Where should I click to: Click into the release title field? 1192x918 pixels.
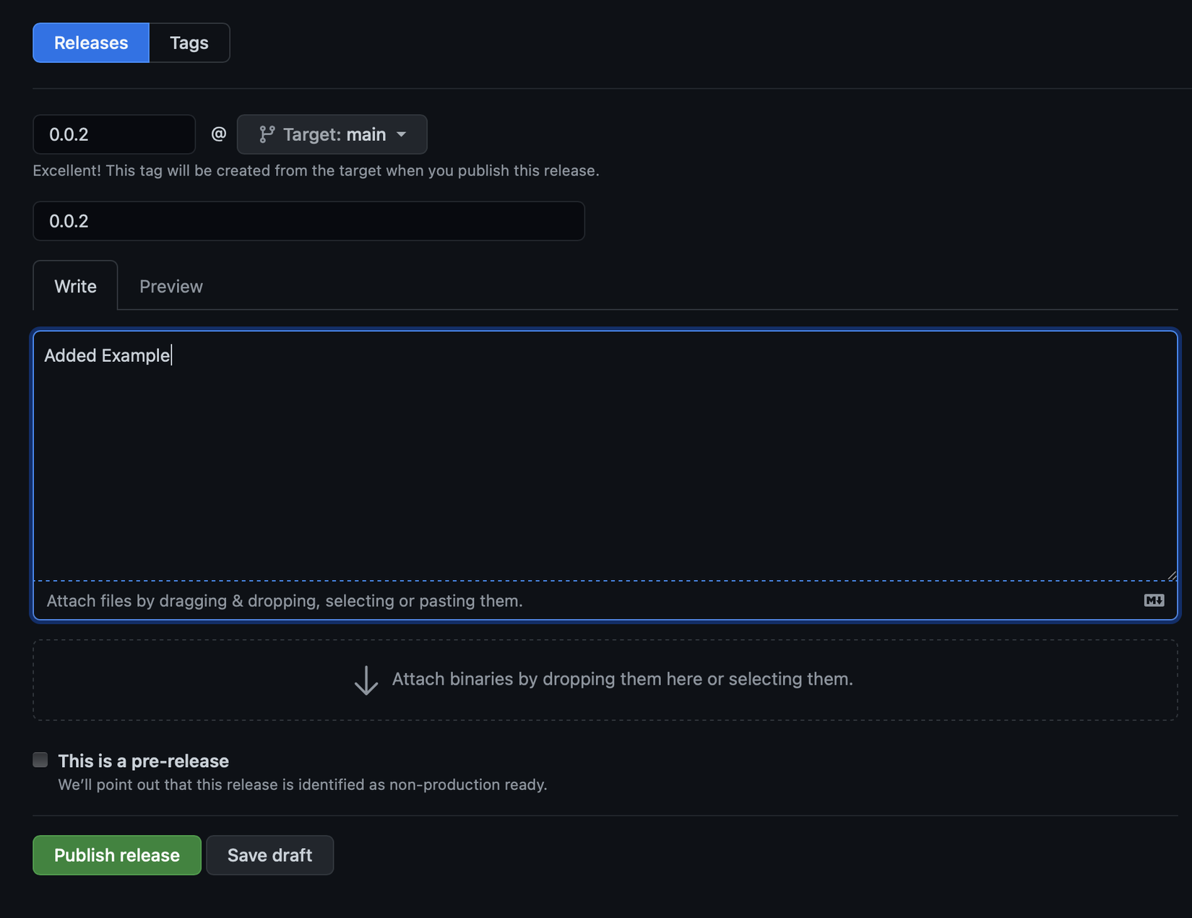(x=308, y=221)
